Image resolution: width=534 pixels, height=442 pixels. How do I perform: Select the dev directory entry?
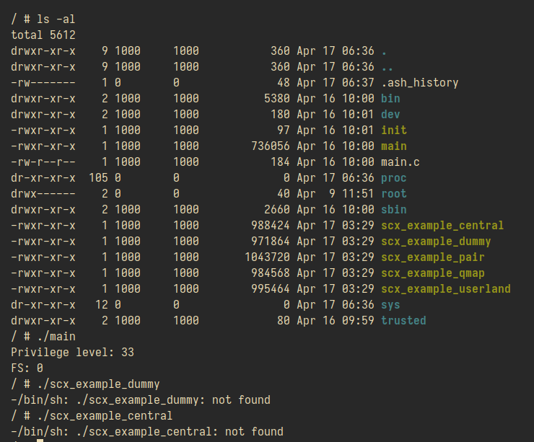(390, 115)
